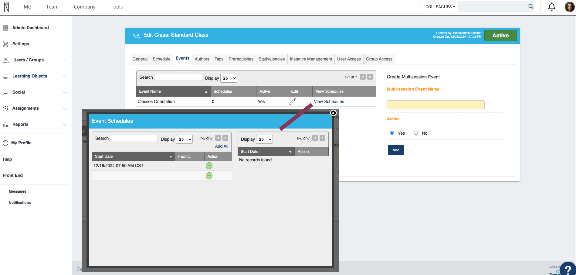The image size is (576, 275).
Task: Sort events by Event Name column
Action: [x=173, y=91]
